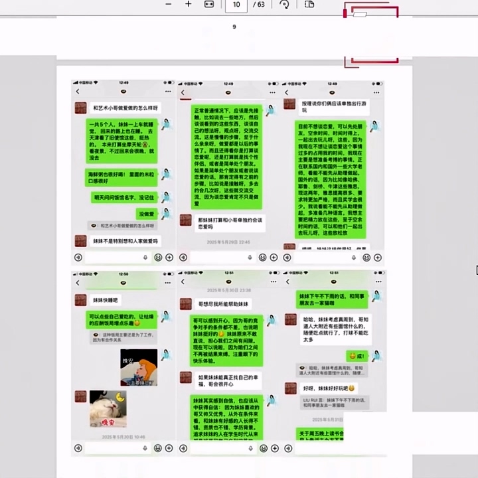Select the message 好呀，妹妹好好玩吧
This screenshot has height=478, width=478.
(329, 388)
